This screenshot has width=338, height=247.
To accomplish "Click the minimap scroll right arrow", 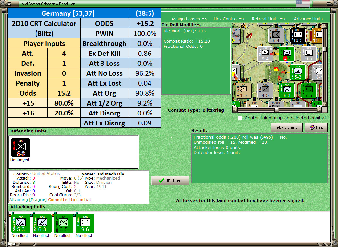I will pos(320,110).
